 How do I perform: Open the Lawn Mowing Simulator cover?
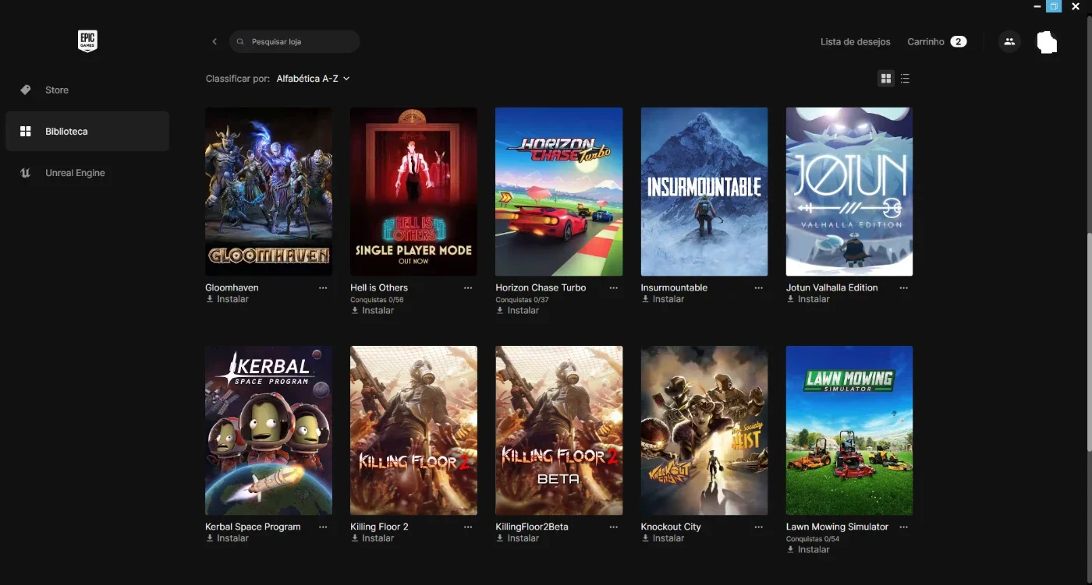click(849, 431)
